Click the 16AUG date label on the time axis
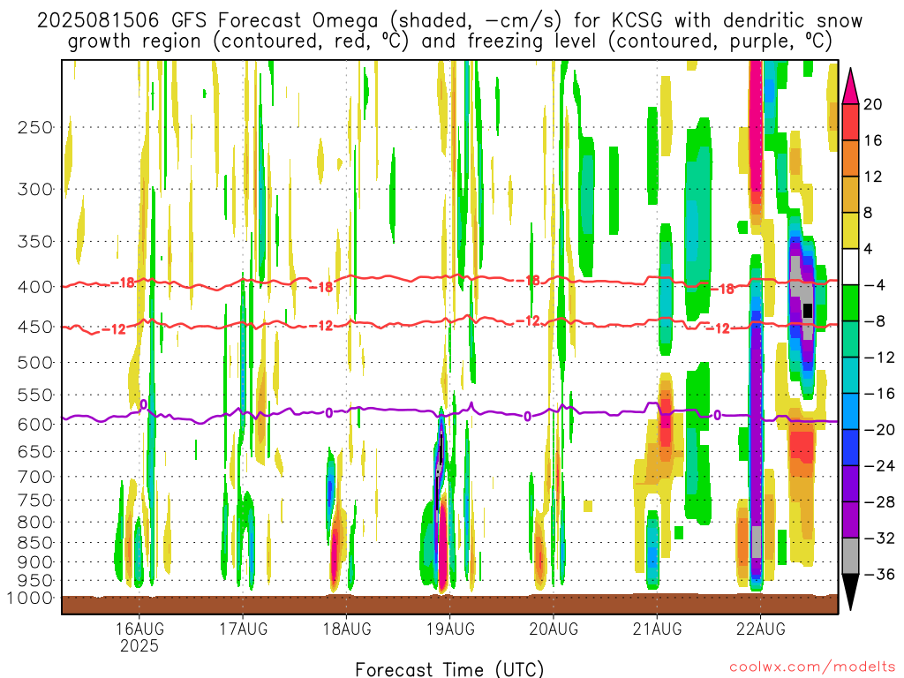The image size is (904, 678). (x=139, y=629)
